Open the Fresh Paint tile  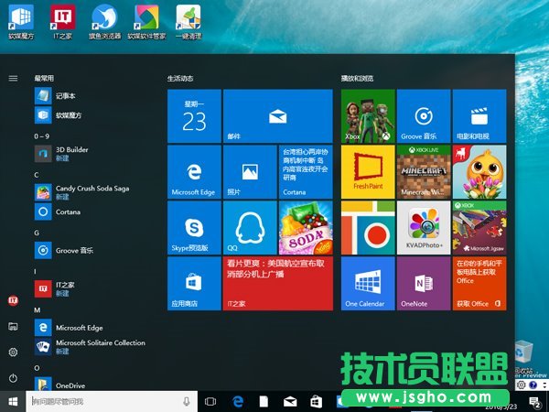click(x=368, y=172)
